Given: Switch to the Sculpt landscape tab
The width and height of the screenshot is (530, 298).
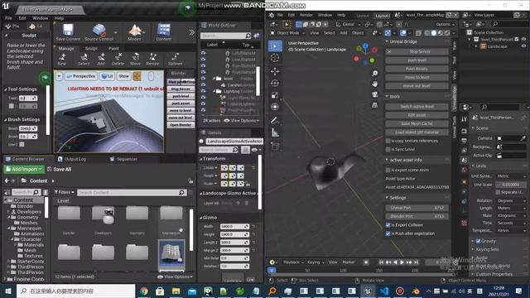Looking at the screenshot, I should (91, 48).
